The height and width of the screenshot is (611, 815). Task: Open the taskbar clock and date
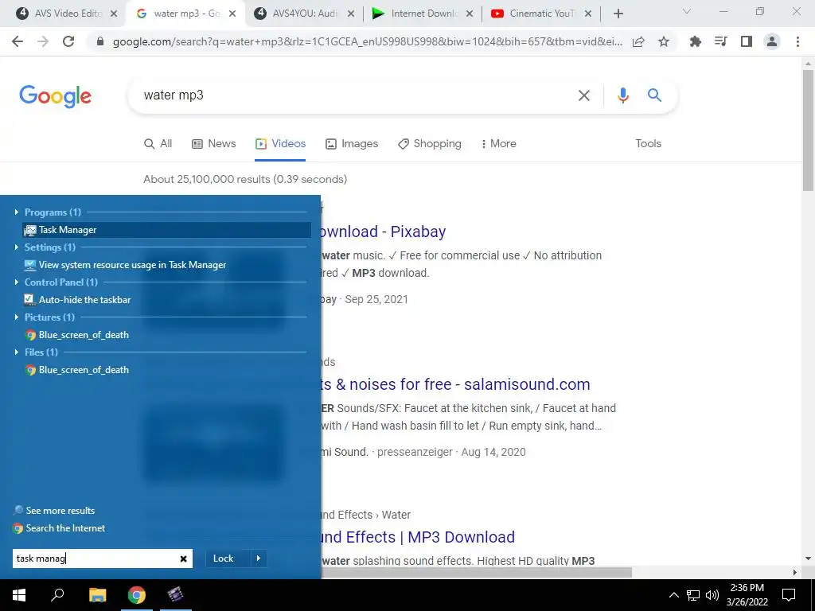coord(747,595)
